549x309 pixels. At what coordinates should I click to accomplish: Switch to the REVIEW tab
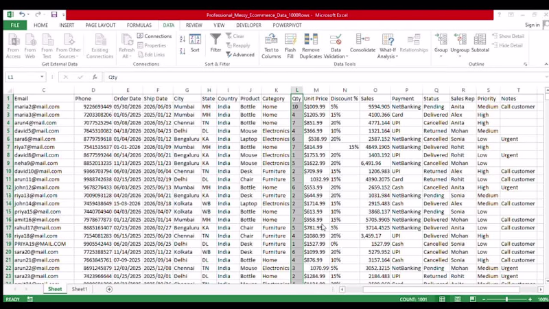194,25
